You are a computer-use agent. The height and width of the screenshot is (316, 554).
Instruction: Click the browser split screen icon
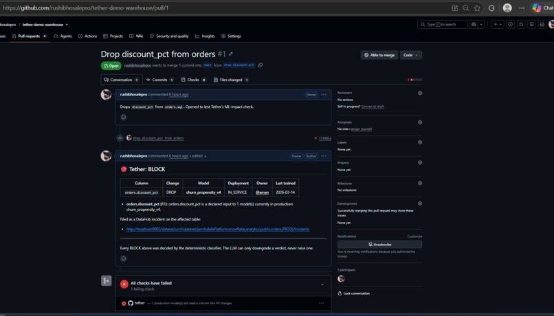coord(455,8)
